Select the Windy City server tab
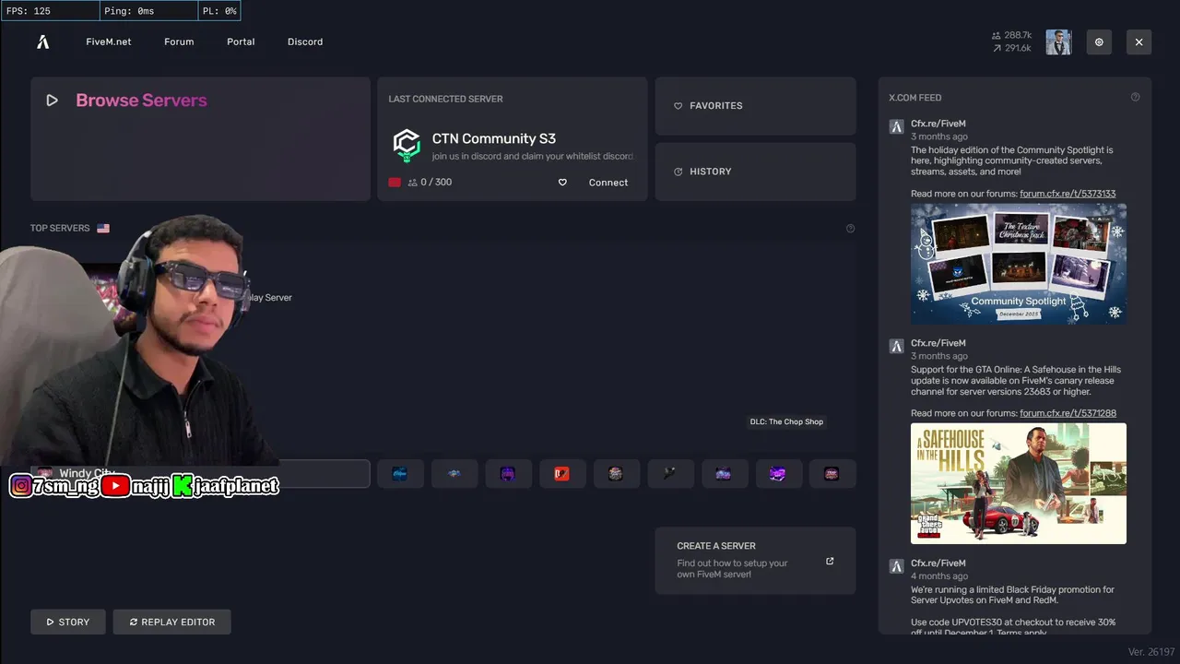This screenshot has height=664, width=1180. tap(200, 474)
